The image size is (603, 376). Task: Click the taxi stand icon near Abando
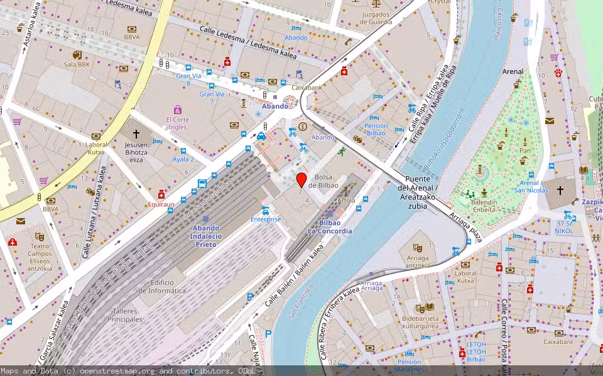click(261, 136)
